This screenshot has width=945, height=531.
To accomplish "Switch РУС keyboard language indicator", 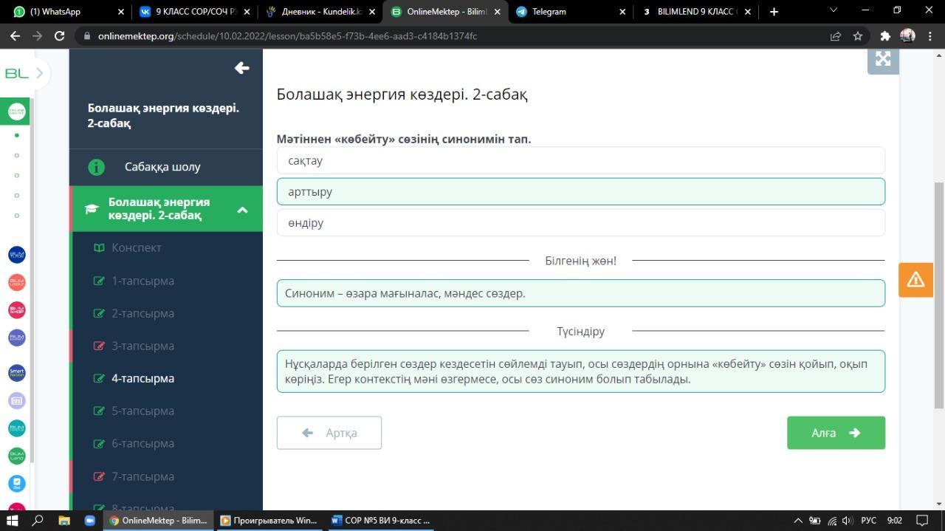I will pos(869,520).
